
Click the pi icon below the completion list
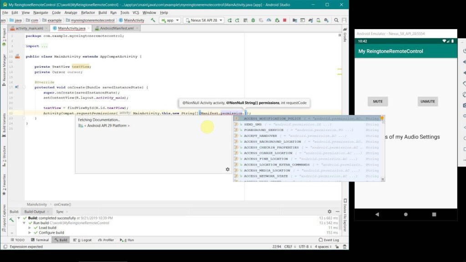tap(382, 179)
